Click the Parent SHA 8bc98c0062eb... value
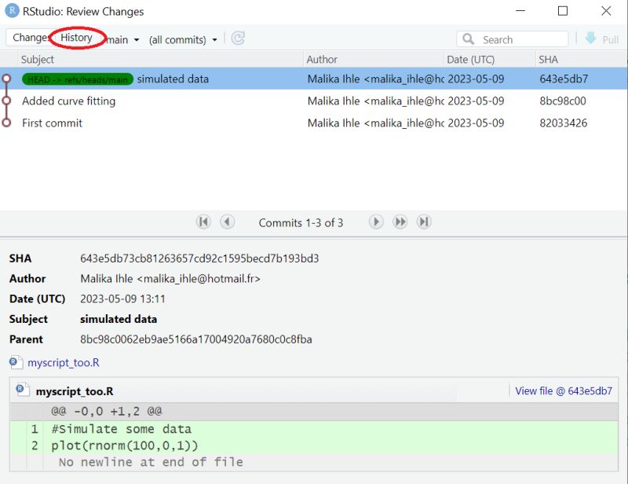628x484 pixels. click(195, 339)
